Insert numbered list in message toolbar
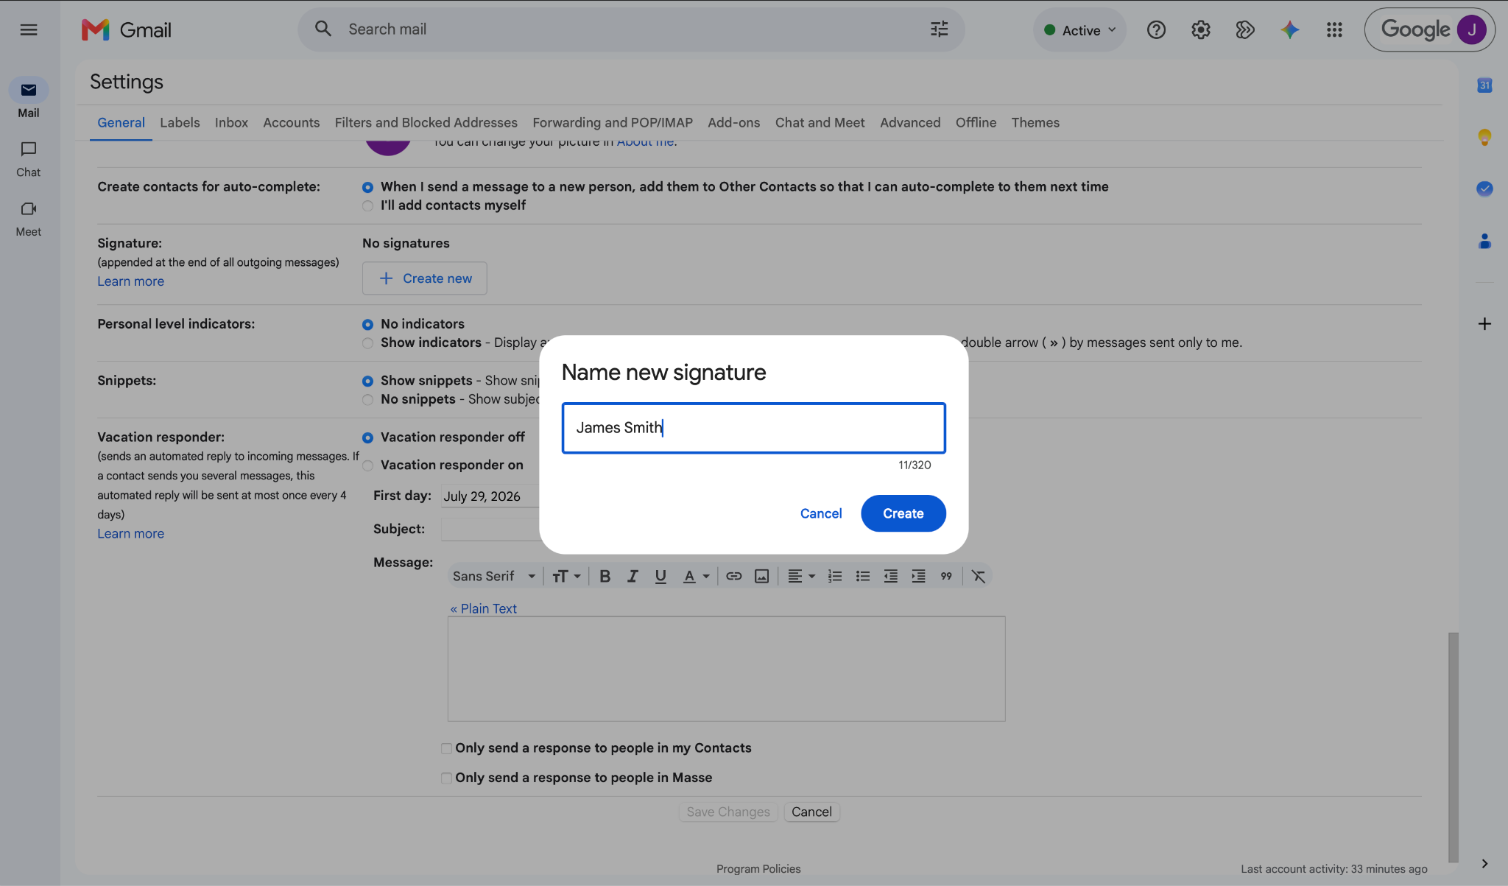Viewport: 1508px width, 886px height. coord(834,576)
